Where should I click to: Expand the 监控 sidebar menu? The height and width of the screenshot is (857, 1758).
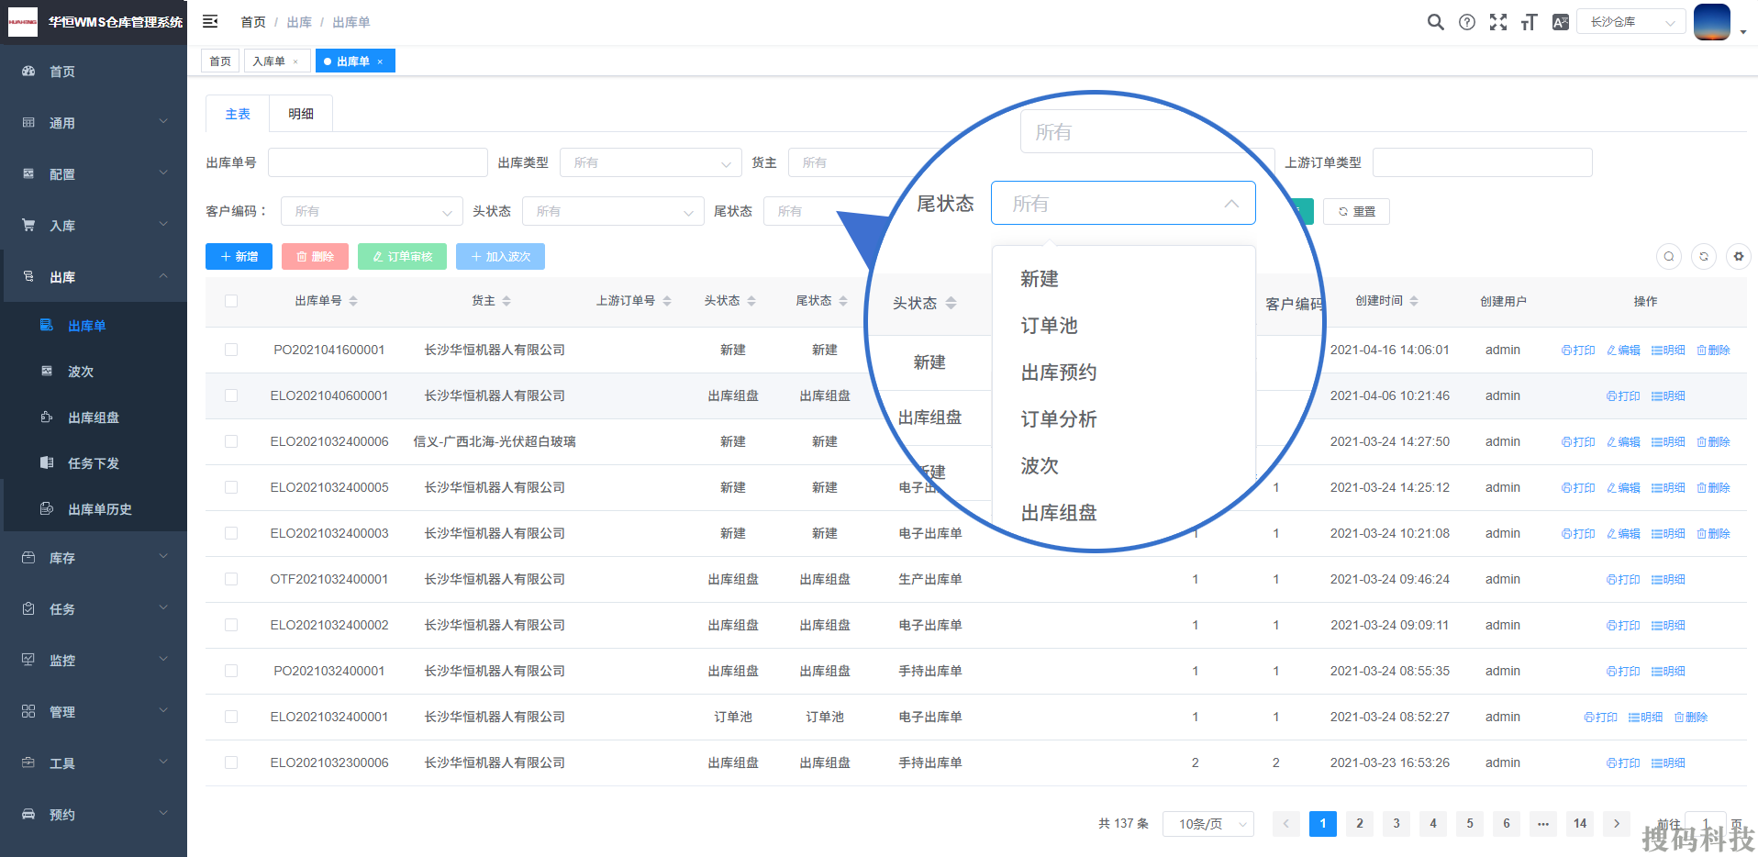(x=94, y=661)
